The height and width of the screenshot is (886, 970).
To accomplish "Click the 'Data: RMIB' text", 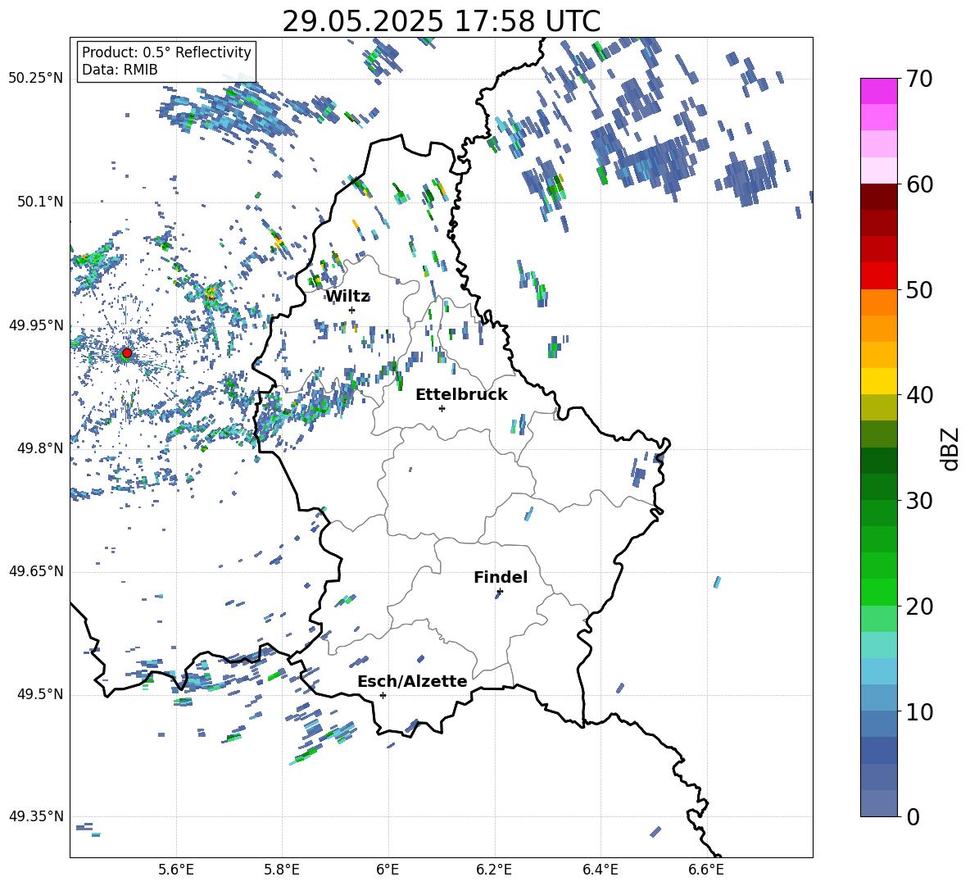I will (x=120, y=70).
